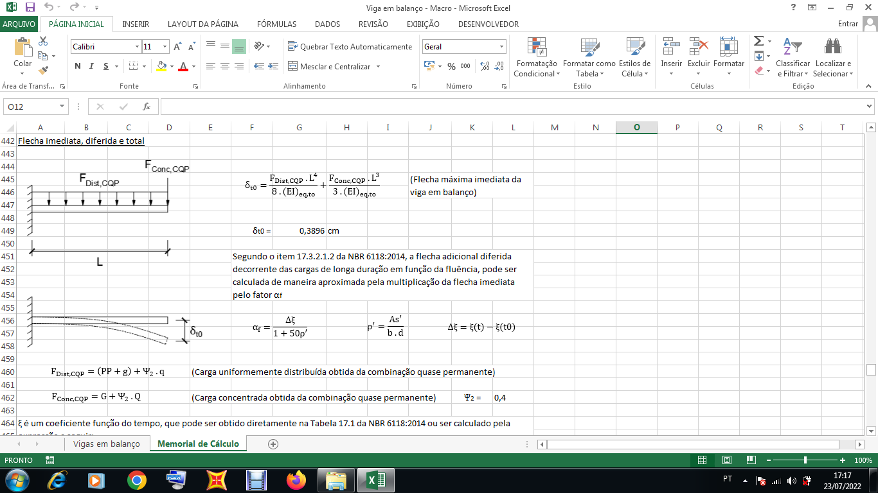Open Excel Help question mark
878x493 pixels.
click(794, 7)
